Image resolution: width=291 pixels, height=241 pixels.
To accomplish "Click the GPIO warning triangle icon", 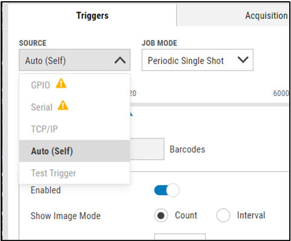I will [61, 83].
